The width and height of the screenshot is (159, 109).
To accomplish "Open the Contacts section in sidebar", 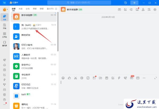I will coord(5,43).
